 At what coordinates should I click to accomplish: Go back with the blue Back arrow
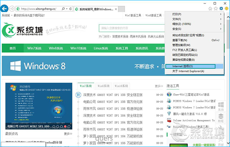click(x=4, y=9)
